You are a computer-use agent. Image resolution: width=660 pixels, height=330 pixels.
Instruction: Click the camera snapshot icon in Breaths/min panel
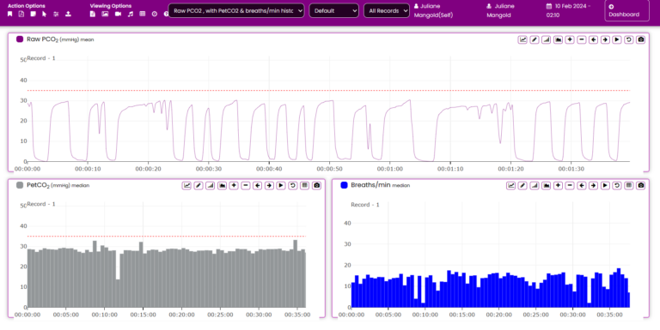[x=640, y=185]
